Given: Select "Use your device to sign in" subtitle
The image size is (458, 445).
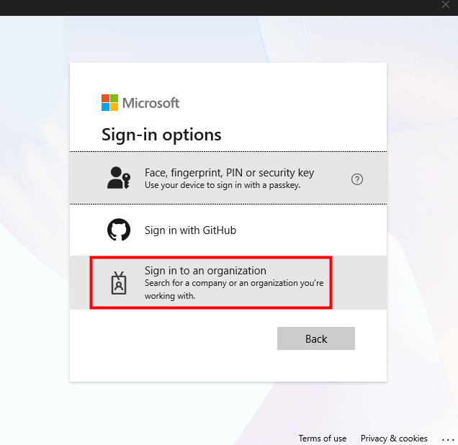Looking at the screenshot, I should (x=222, y=185).
